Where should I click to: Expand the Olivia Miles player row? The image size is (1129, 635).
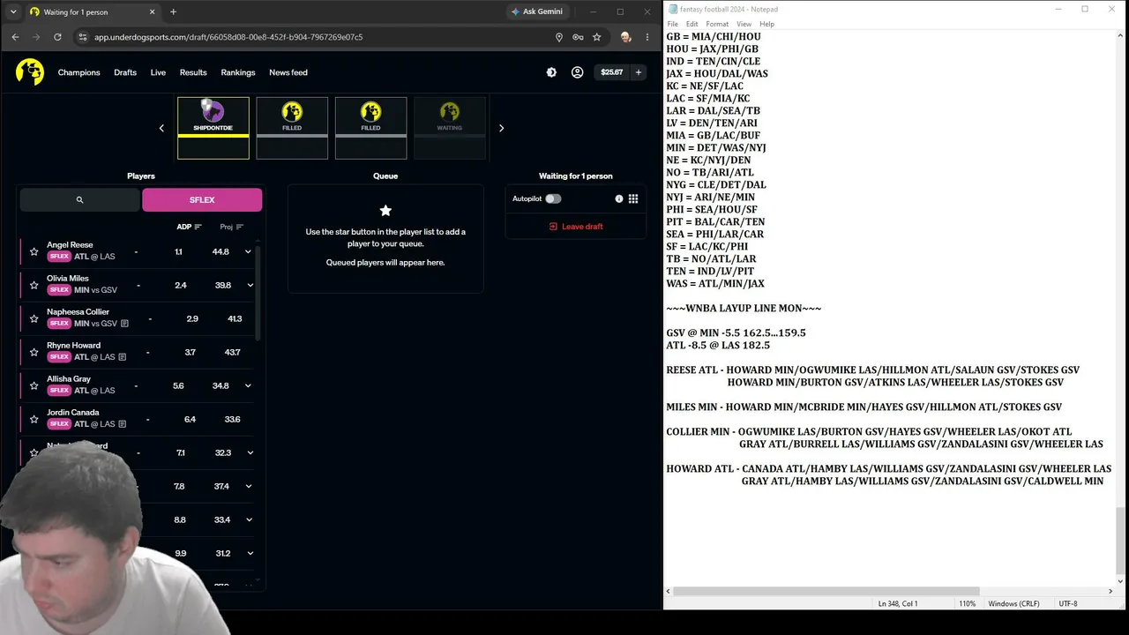pyautogui.click(x=250, y=285)
